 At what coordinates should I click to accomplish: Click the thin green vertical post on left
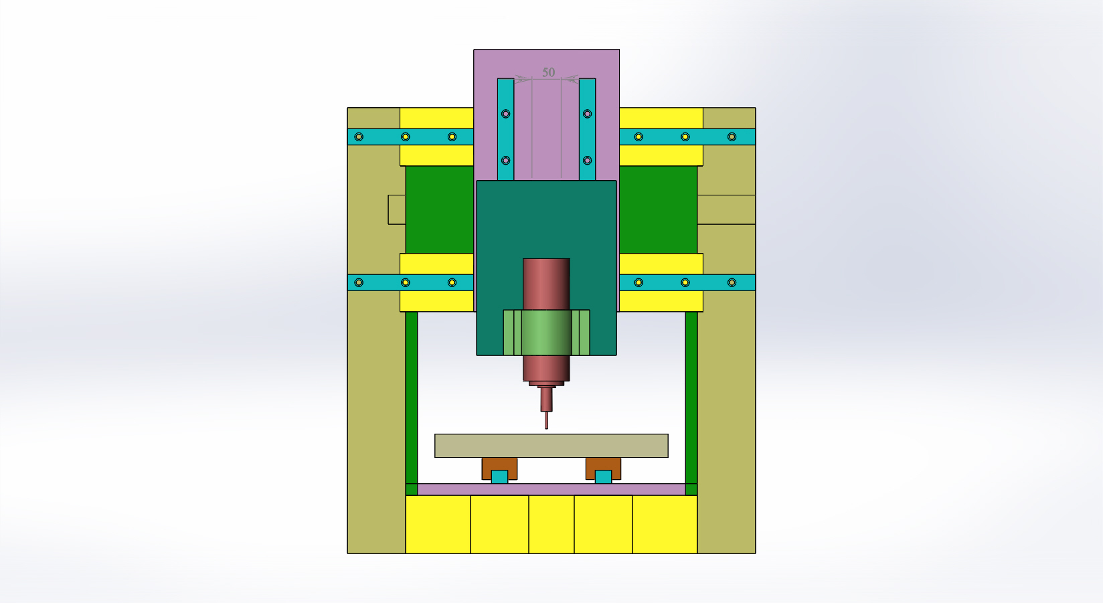[x=412, y=398]
